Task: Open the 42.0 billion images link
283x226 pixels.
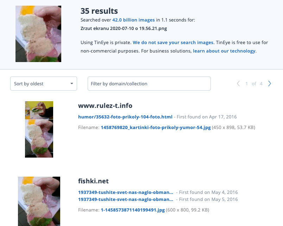Action: tap(133, 20)
